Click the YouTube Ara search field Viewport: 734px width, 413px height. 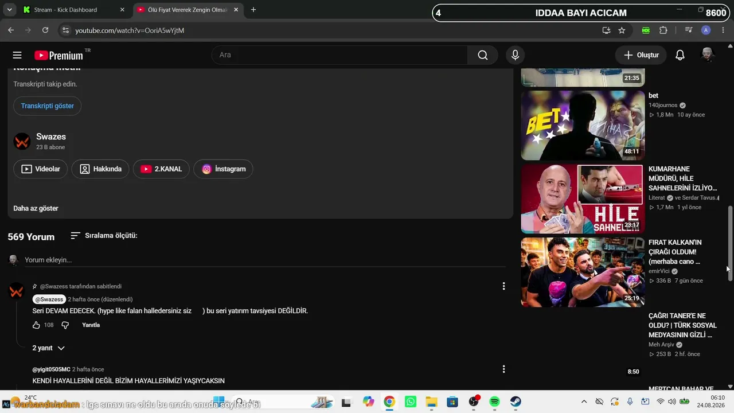(339, 55)
